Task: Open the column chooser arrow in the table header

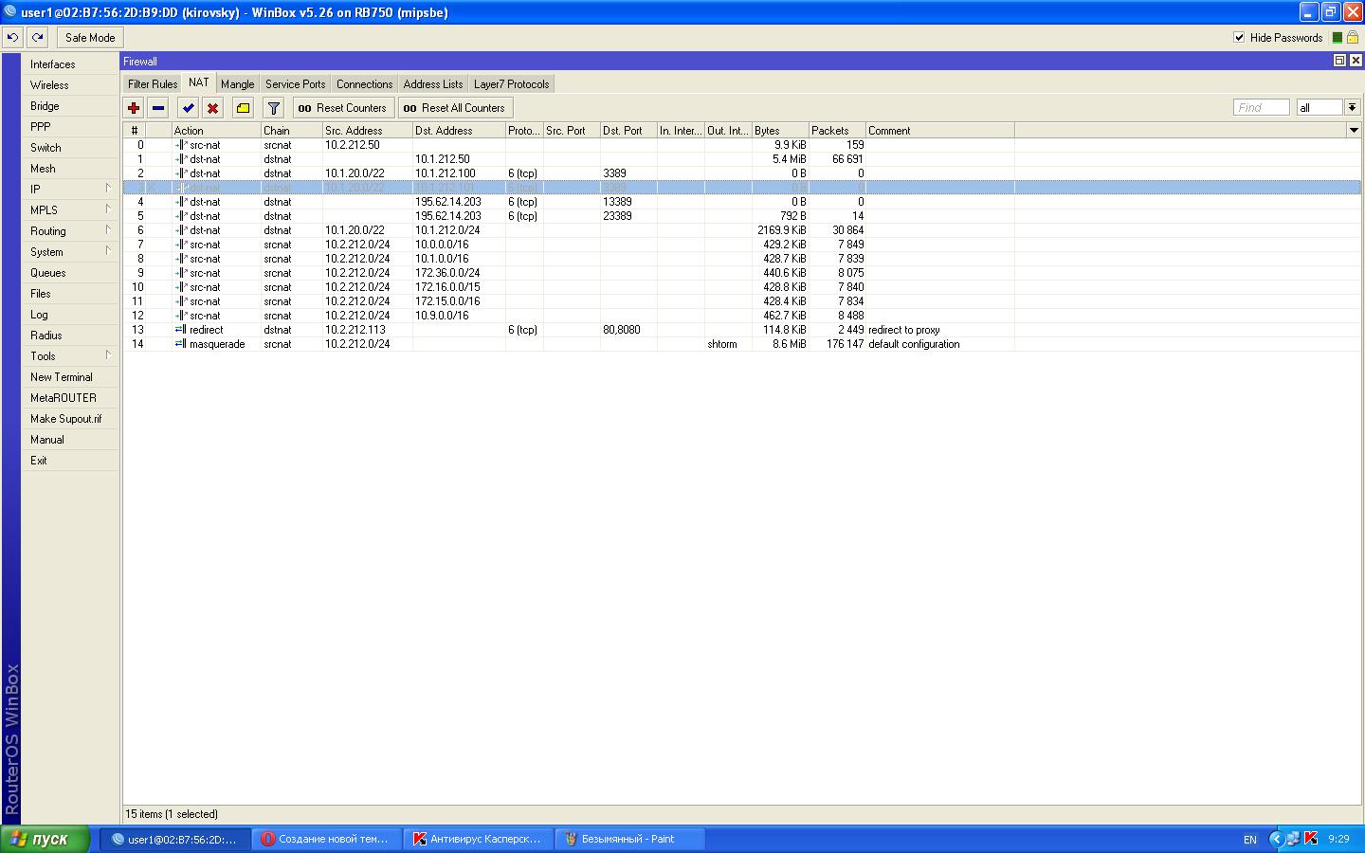Action: click(x=1353, y=131)
